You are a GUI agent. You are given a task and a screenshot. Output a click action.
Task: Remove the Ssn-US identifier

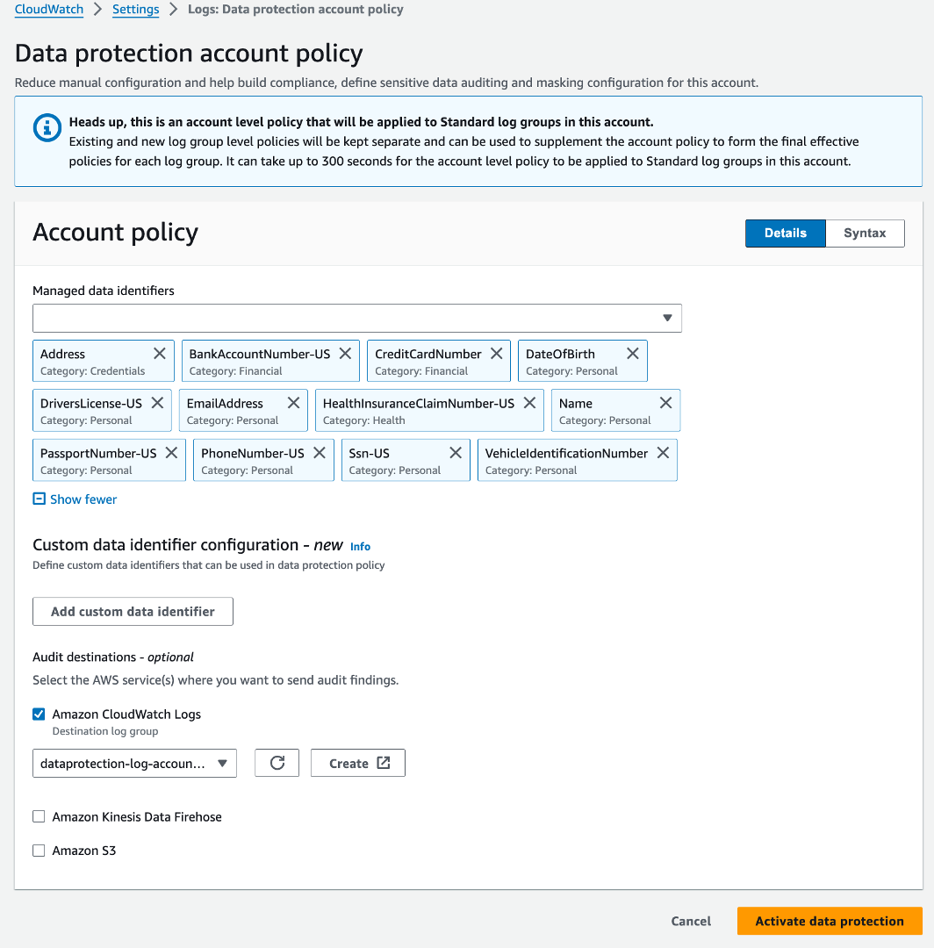point(456,452)
